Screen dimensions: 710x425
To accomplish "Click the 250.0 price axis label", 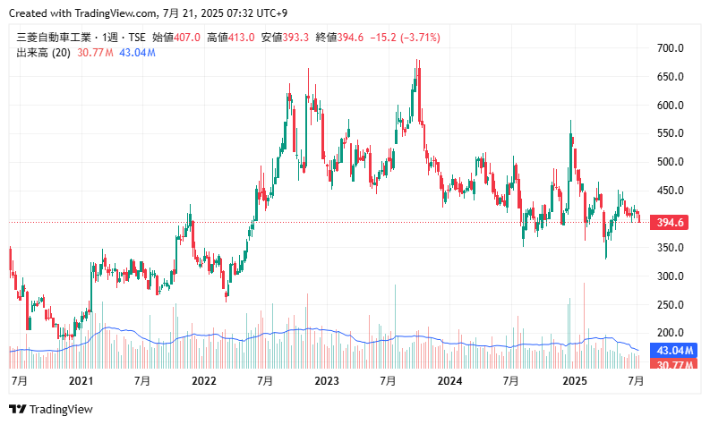I will pos(670,304).
